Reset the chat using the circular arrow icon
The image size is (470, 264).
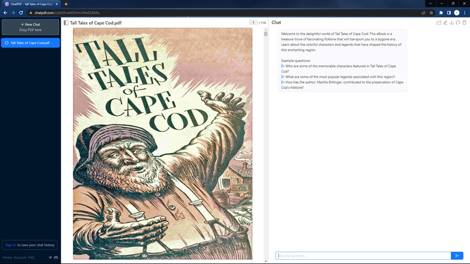(x=458, y=22)
